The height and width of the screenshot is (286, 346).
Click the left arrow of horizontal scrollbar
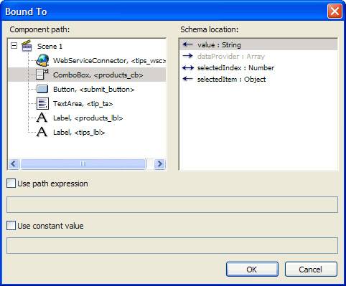pos(14,164)
